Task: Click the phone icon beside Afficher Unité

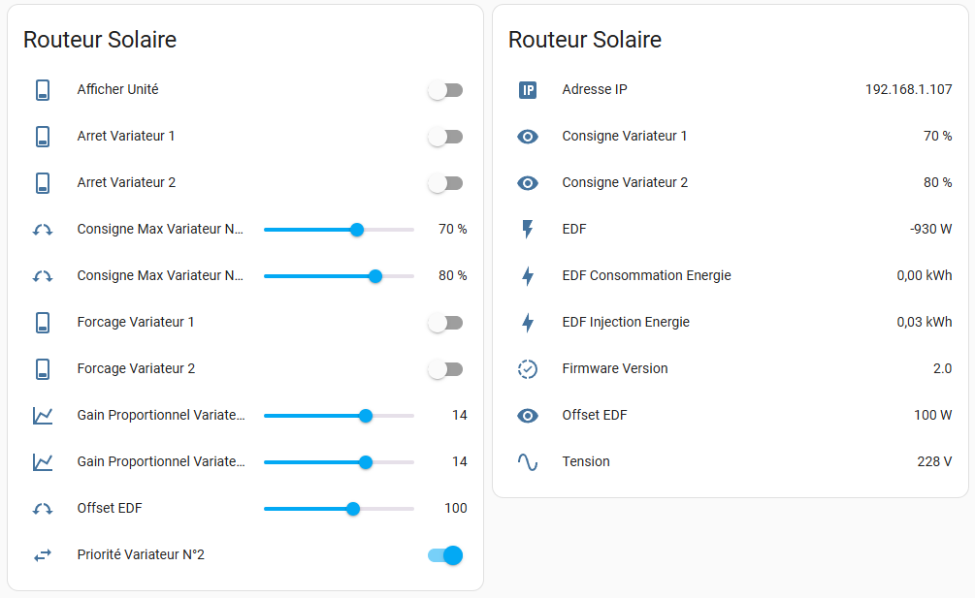Action: coord(43,90)
